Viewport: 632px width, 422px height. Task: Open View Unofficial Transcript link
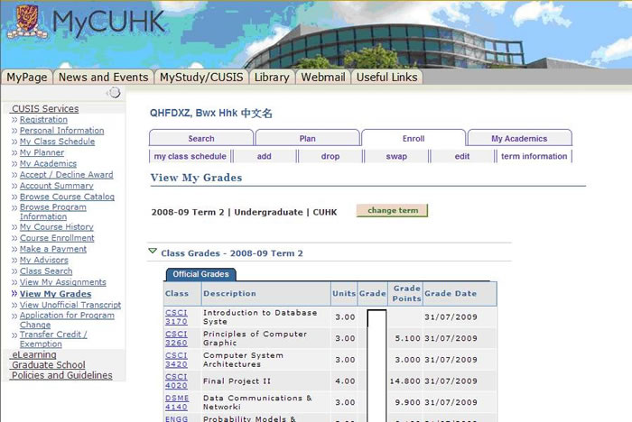(x=70, y=305)
